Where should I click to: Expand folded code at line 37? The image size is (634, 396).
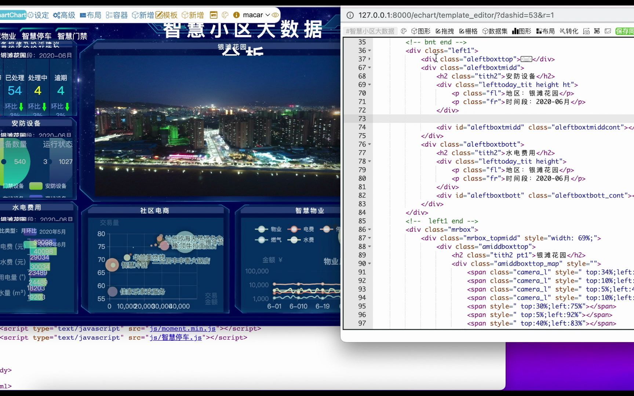pyautogui.click(x=369, y=59)
